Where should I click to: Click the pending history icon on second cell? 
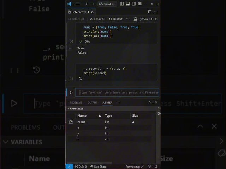point(81,78)
